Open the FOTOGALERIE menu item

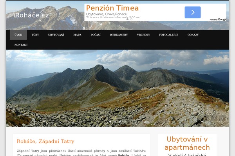[x=168, y=35]
